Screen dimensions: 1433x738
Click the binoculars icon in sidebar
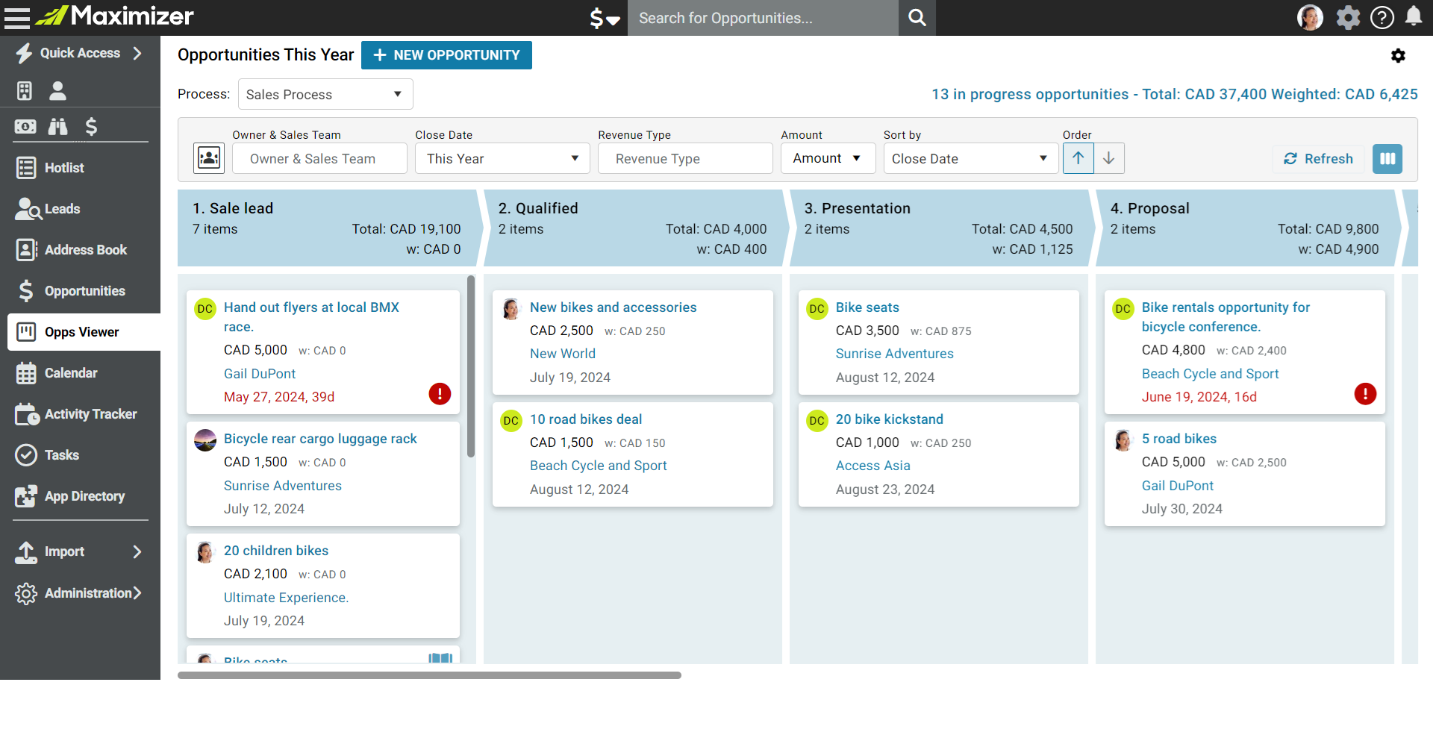(x=57, y=127)
